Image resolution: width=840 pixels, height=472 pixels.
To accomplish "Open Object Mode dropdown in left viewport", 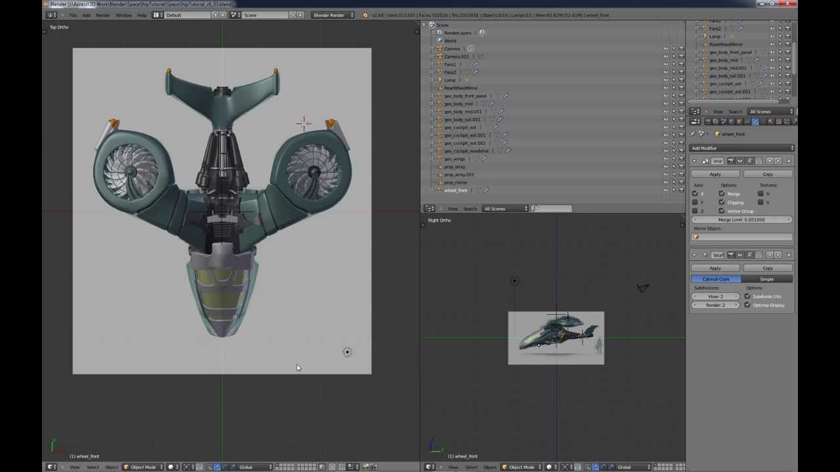I will [144, 467].
